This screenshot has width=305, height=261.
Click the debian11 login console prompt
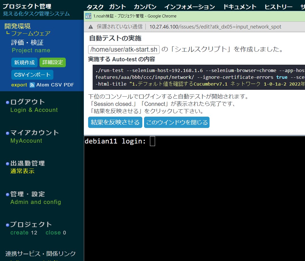click(115, 141)
